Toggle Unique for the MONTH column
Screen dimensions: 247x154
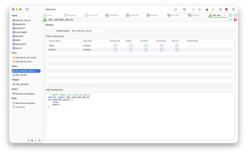[x=131, y=50]
